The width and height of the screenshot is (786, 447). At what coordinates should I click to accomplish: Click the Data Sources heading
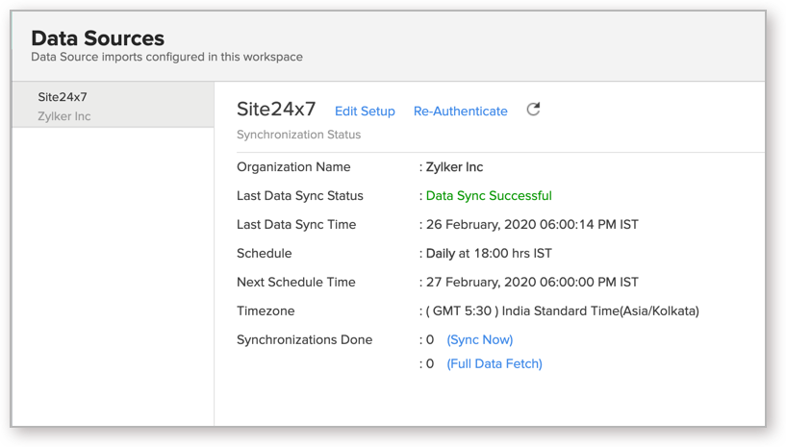point(98,38)
